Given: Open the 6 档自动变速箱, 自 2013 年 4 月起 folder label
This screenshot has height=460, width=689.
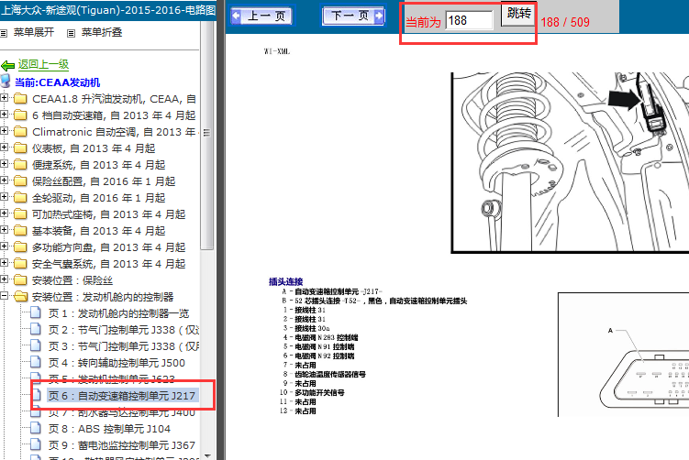Looking at the screenshot, I should pyautogui.click(x=114, y=115).
